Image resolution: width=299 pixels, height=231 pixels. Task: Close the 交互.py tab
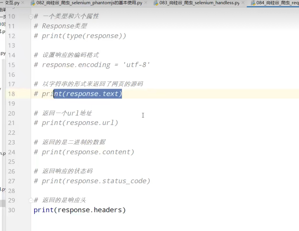coord(23,3)
